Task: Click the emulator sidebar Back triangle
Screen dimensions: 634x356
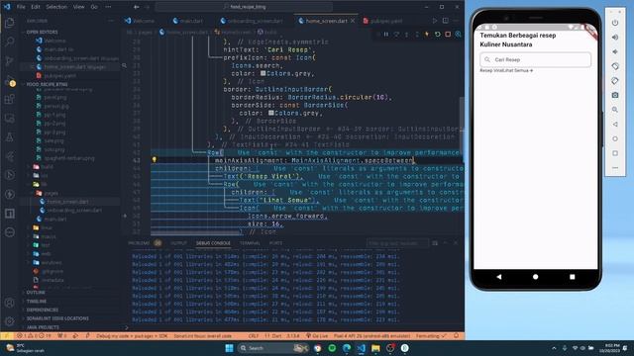Action: tap(615, 125)
